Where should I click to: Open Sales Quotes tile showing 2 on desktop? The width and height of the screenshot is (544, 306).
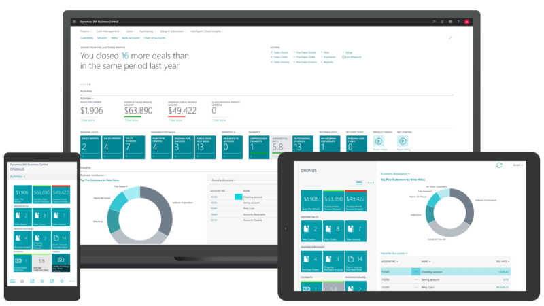coord(90,148)
